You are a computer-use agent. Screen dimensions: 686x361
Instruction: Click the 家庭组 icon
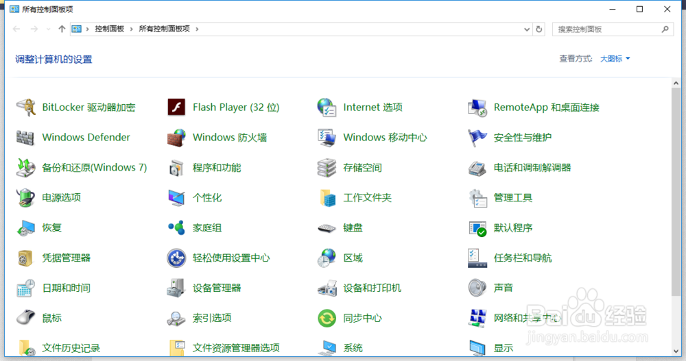176,227
